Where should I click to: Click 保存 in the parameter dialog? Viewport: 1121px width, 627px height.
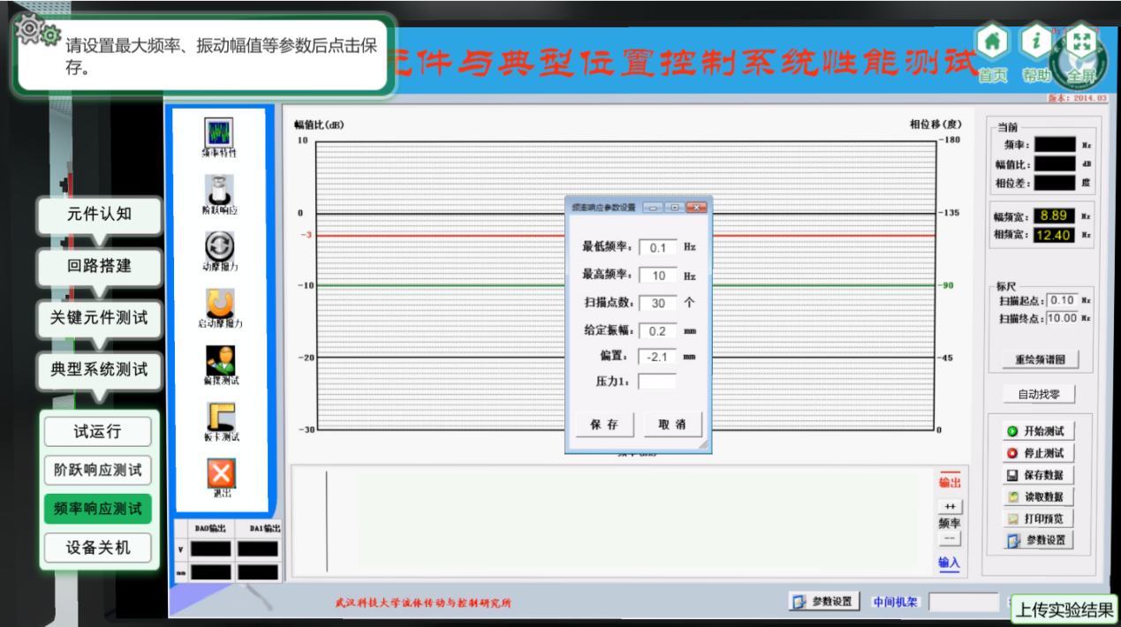tap(604, 425)
